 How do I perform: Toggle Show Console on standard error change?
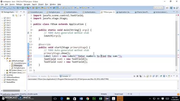157,76
